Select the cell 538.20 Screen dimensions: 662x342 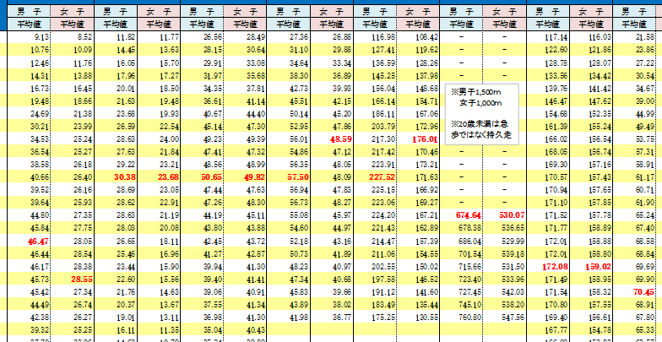point(513,304)
